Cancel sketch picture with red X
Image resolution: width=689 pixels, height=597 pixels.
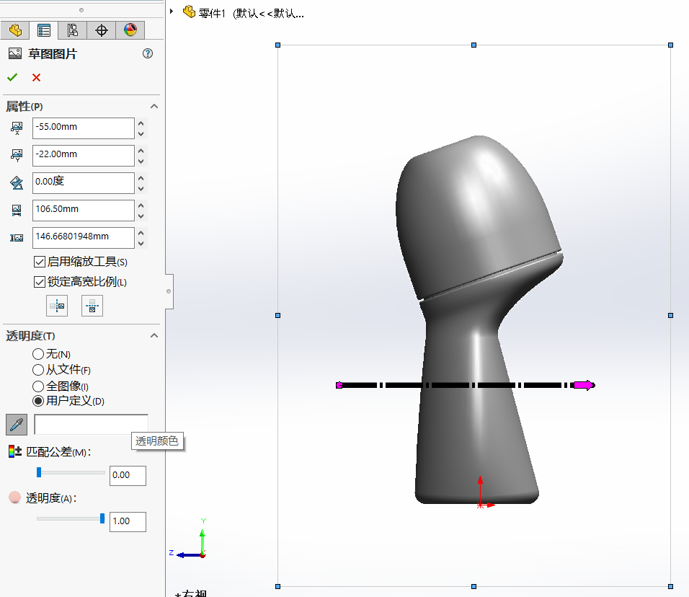click(x=37, y=78)
